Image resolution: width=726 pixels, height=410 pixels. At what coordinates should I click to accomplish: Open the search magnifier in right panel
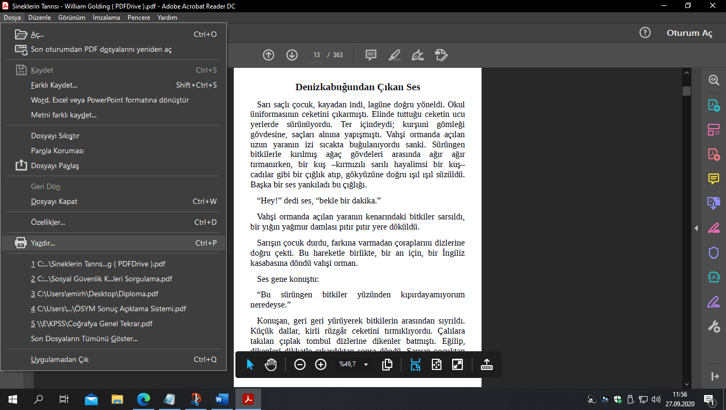[713, 80]
